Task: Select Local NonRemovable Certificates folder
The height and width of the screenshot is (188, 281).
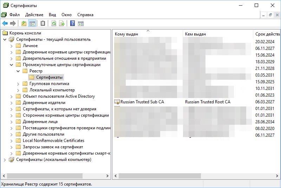Action: 53,141
